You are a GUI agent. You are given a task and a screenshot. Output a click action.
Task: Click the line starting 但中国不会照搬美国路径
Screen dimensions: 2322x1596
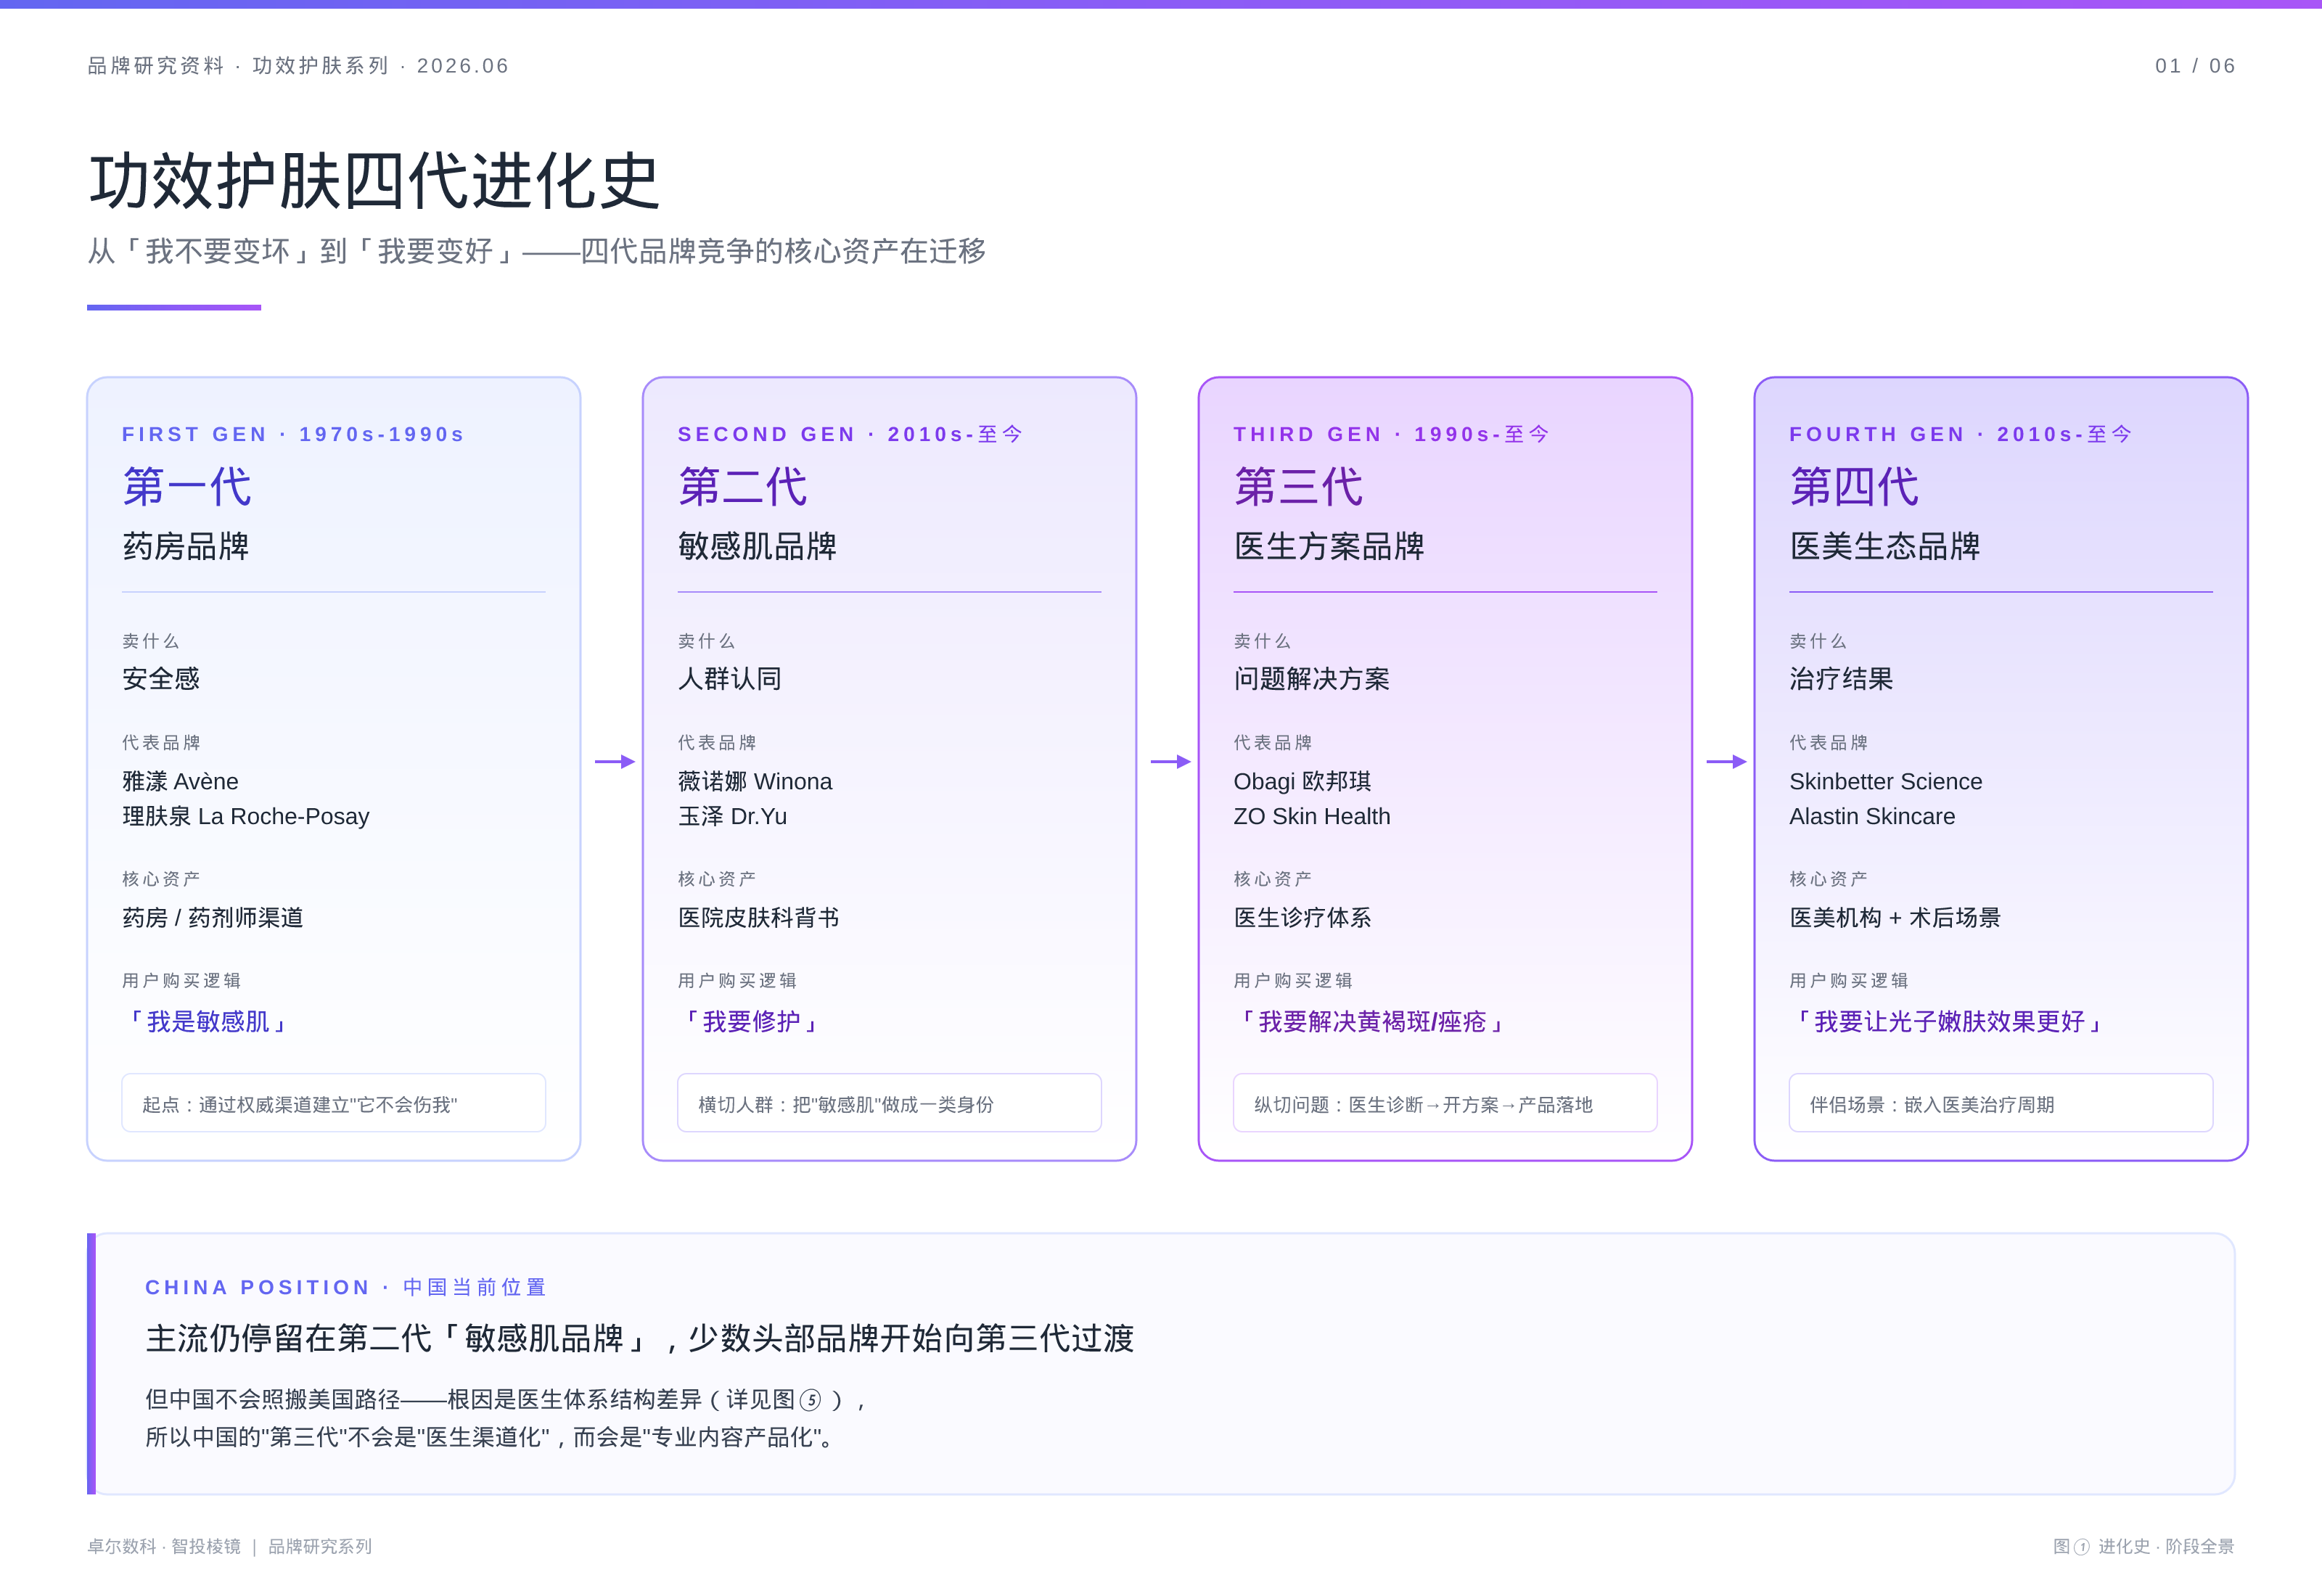506,1399
